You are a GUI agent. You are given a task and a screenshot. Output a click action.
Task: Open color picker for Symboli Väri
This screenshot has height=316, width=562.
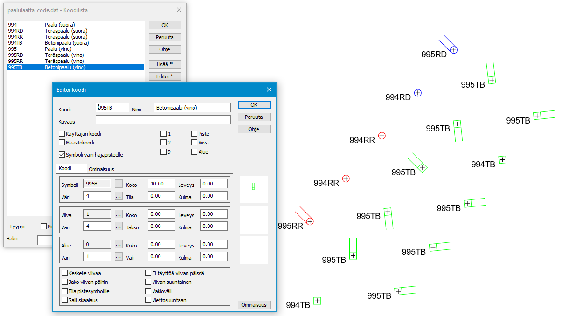(x=118, y=196)
